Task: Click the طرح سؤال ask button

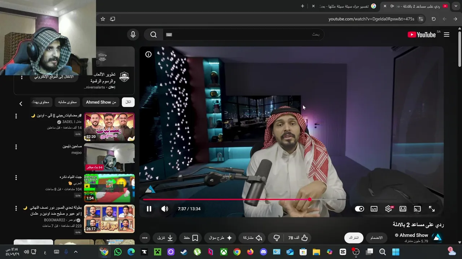Action: pyautogui.click(x=221, y=238)
